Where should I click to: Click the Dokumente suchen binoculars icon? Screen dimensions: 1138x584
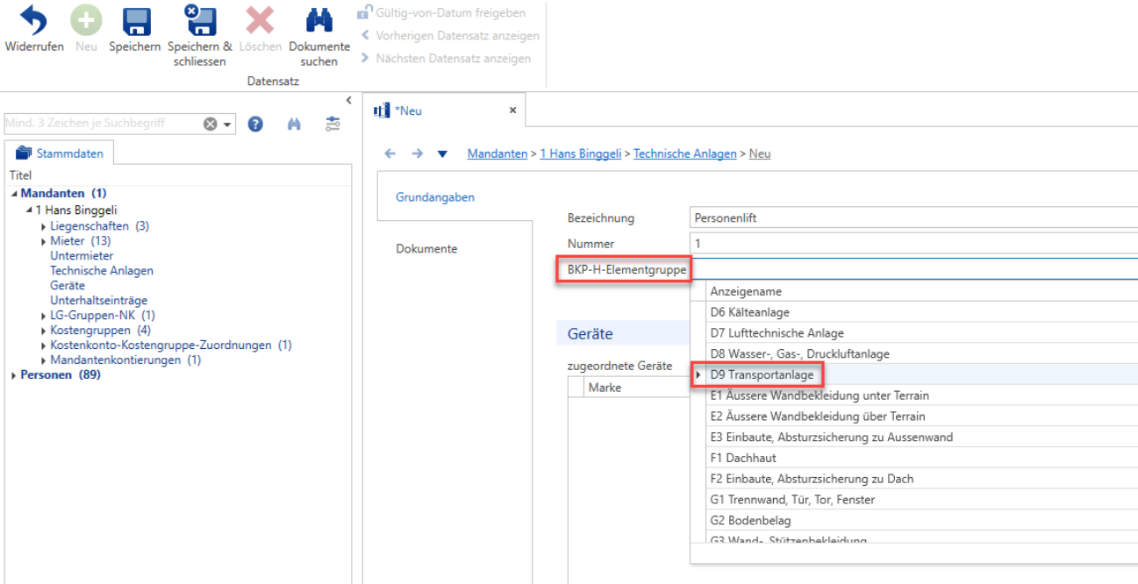point(318,21)
